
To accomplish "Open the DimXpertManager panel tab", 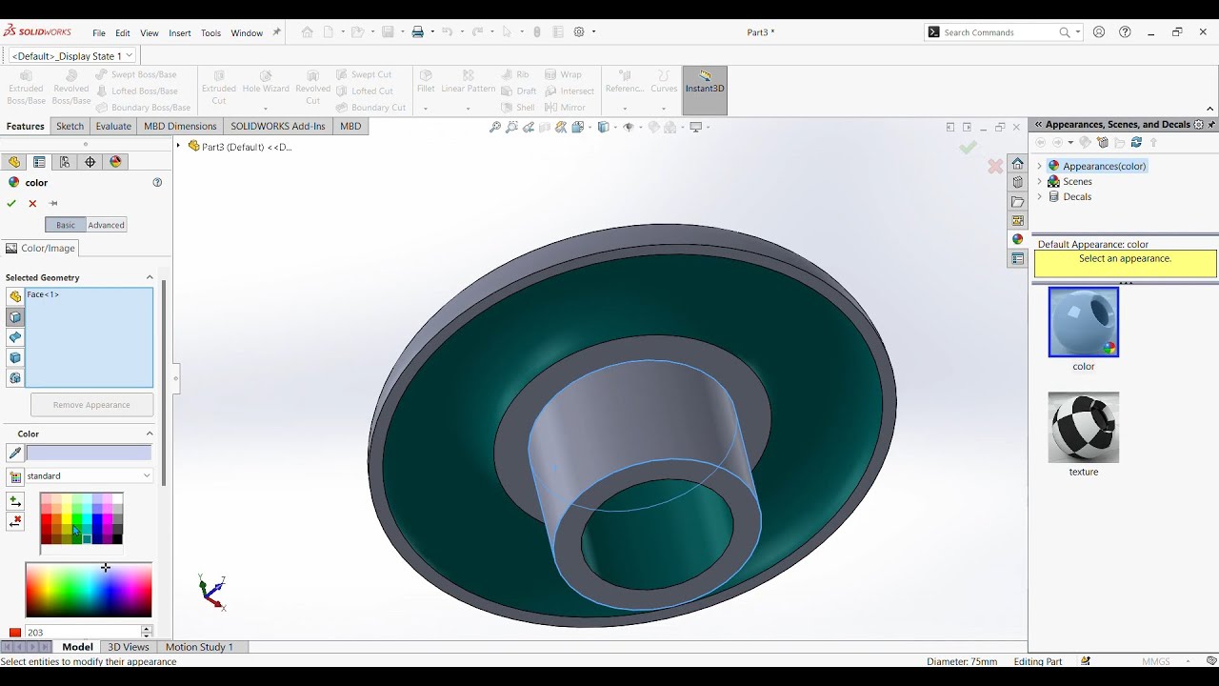I will coord(90,162).
